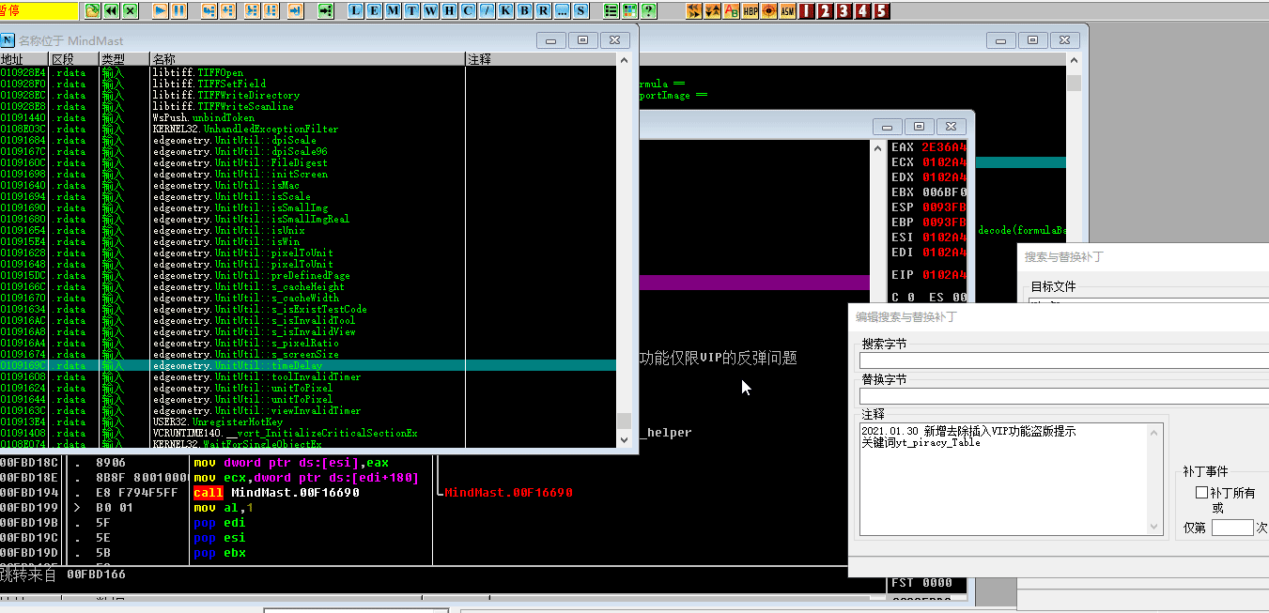Click the 替换字节 input field
Screen dimensions: 1269x613
(x=1064, y=396)
